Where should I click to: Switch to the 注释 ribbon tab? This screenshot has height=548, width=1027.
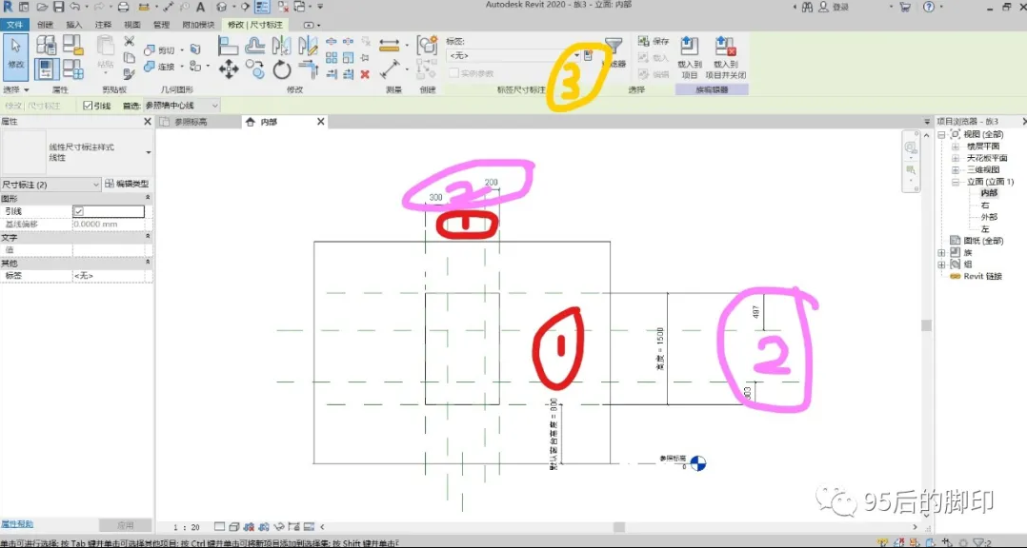pyautogui.click(x=103, y=25)
